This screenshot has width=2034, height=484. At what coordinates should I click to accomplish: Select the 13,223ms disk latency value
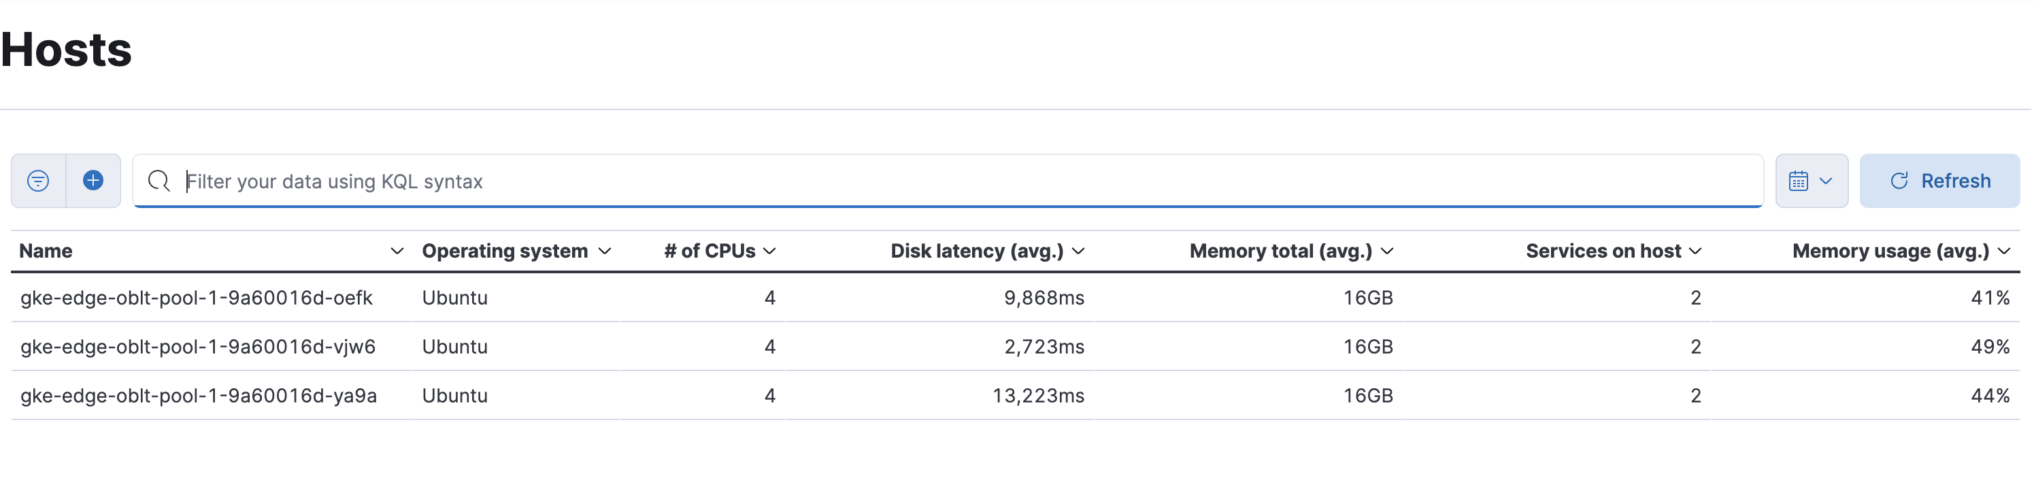[x=1038, y=396]
